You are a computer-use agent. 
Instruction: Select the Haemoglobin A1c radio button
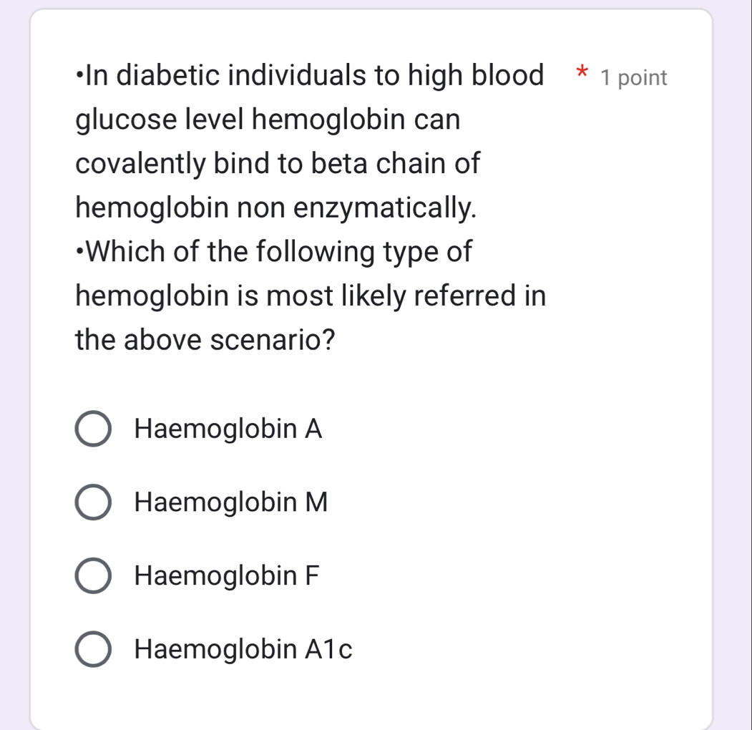click(x=92, y=648)
